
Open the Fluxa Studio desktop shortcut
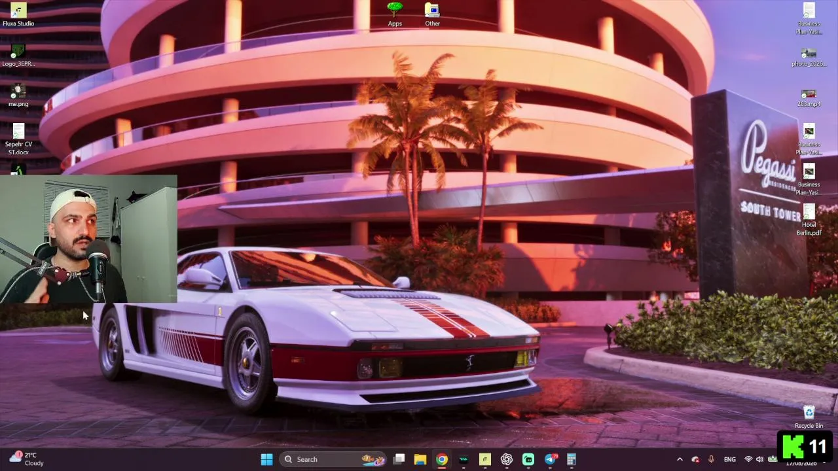(18, 15)
